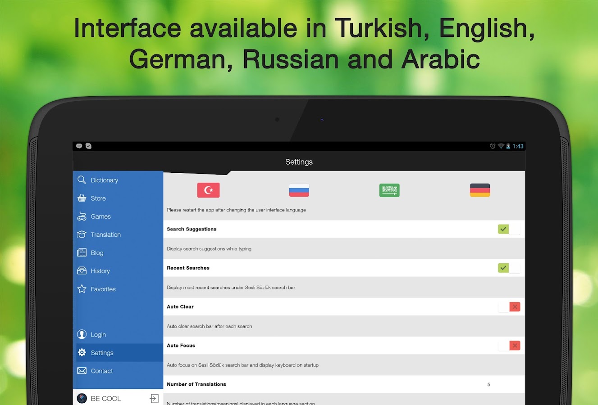Change the Number of Translations value 5
The image size is (598, 405).
pos(488,384)
